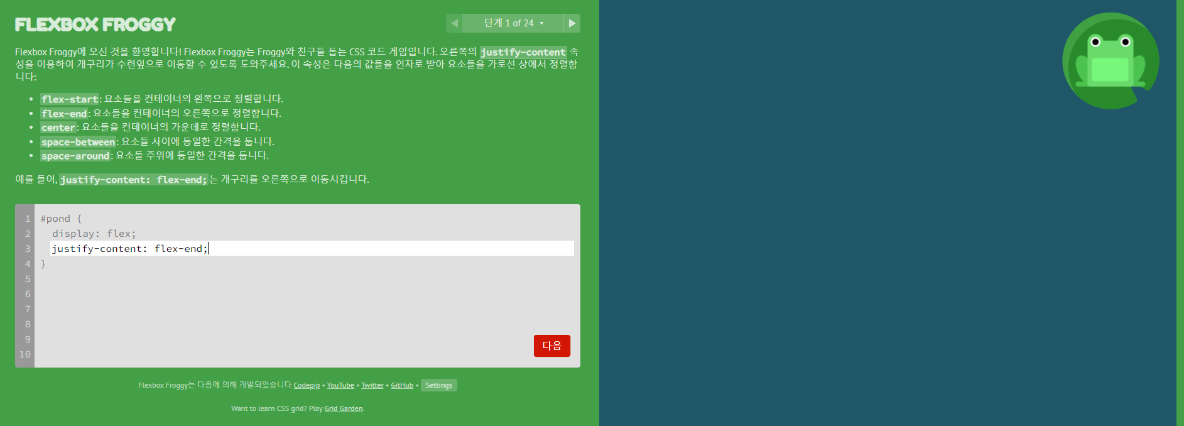Click the frog on the pond
The image size is (1184, 426).
tap(1111, 61)
